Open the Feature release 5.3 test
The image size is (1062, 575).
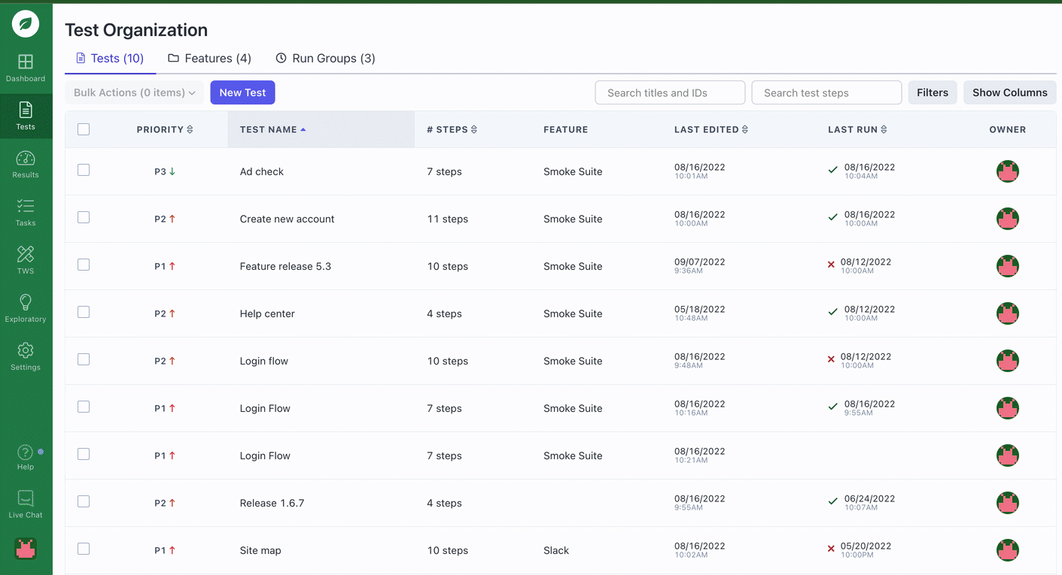coord(285,266)
